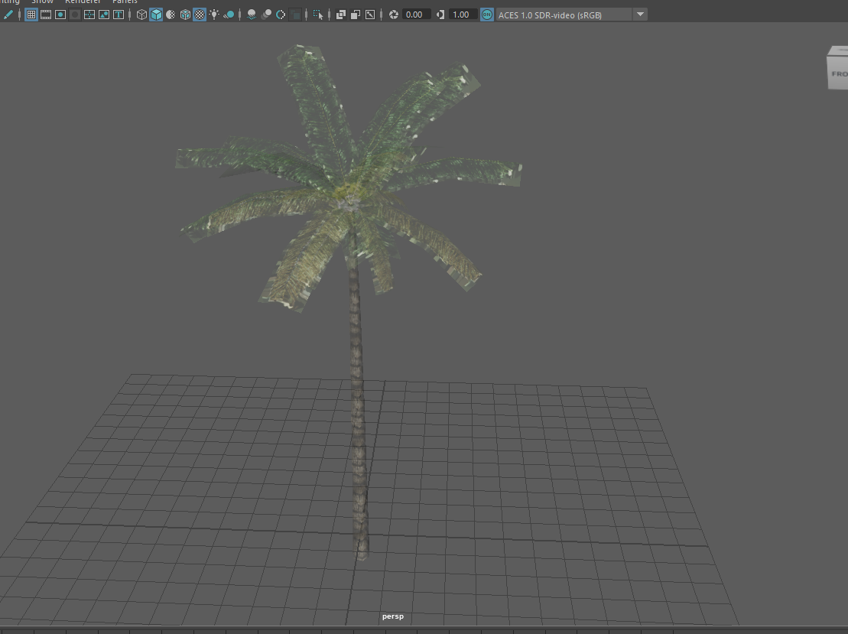This screenshot has width=848, height=634.
Task: Toggle the resolution gate icon
Action: (x=60, y=15)
